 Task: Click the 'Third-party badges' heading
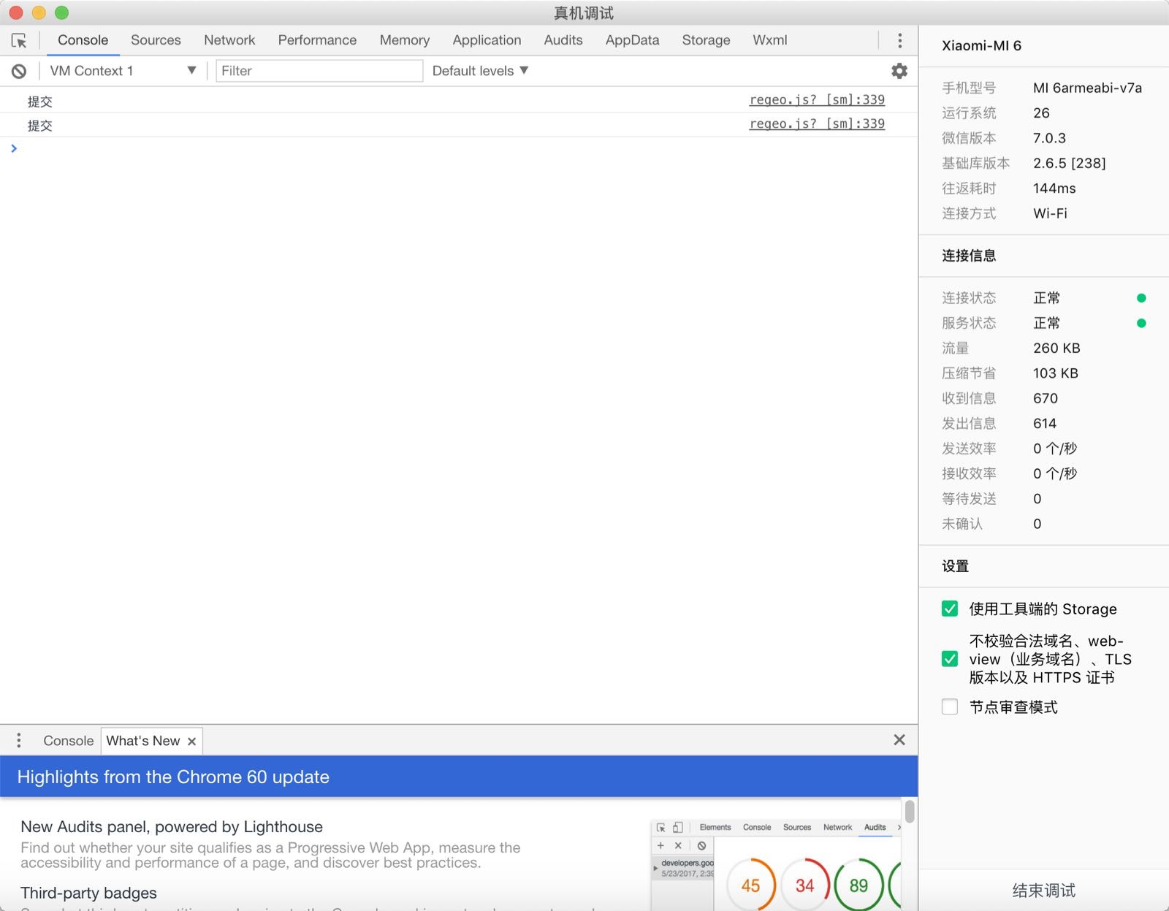pos(88,893)
